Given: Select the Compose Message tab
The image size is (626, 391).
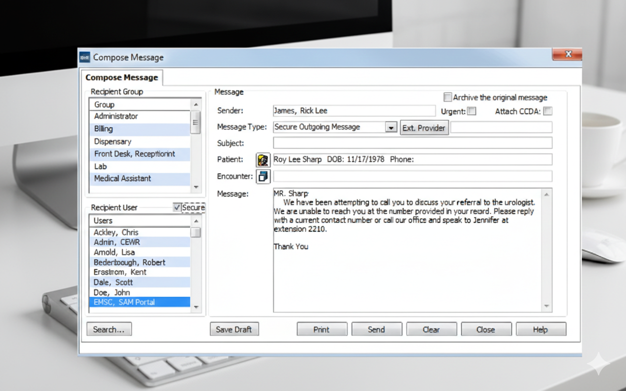Looking at the screenshot, I should click(x=122, y=78).
